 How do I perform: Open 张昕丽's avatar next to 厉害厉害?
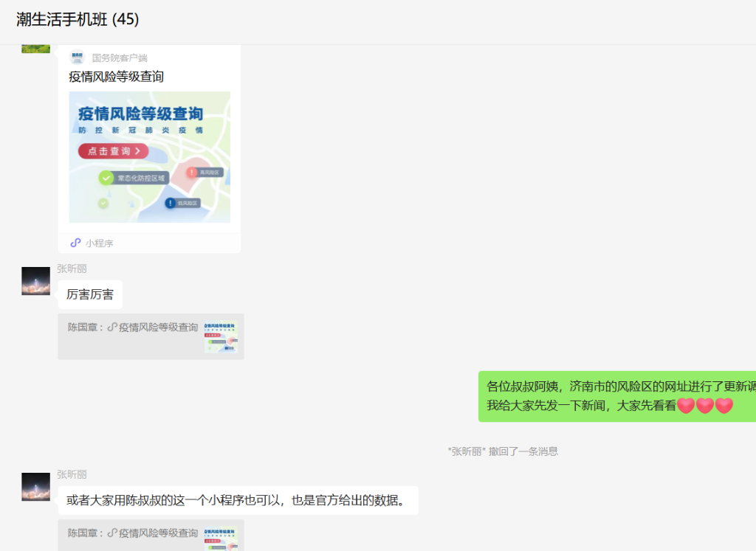coord(35,281)
